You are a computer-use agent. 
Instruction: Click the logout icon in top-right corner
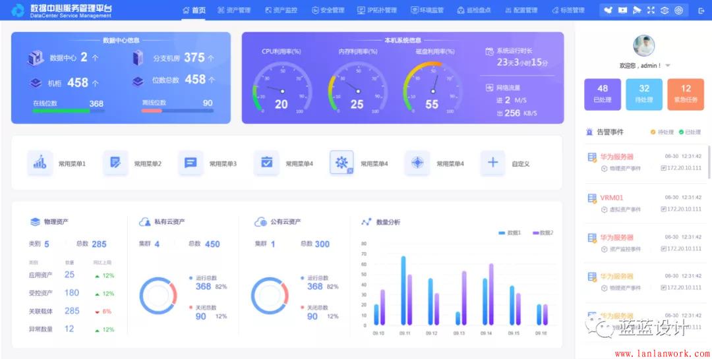701,11
